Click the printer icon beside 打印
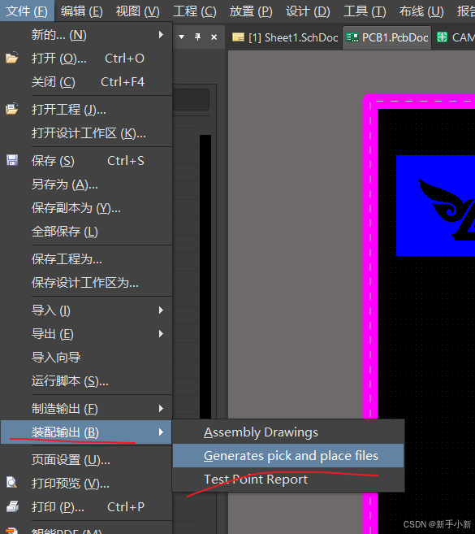475x534 pixels. pyautogui.click(x=13, y=506)
